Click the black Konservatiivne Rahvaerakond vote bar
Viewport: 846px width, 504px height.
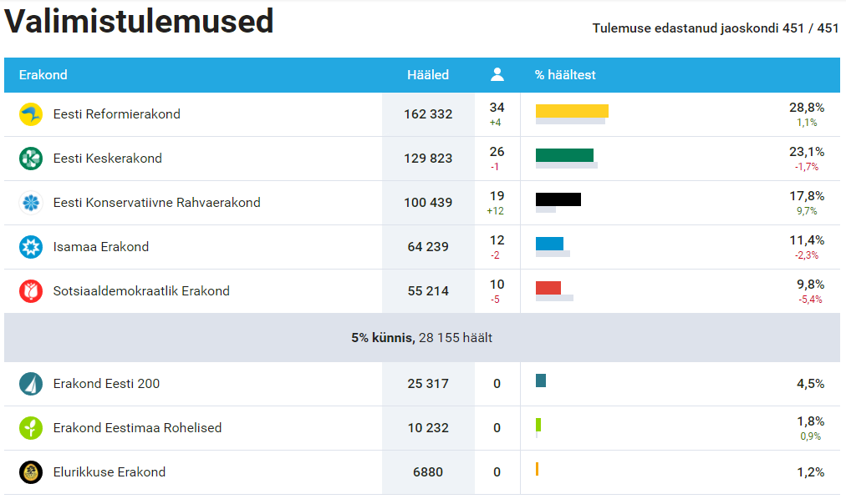tap(558, 199)
